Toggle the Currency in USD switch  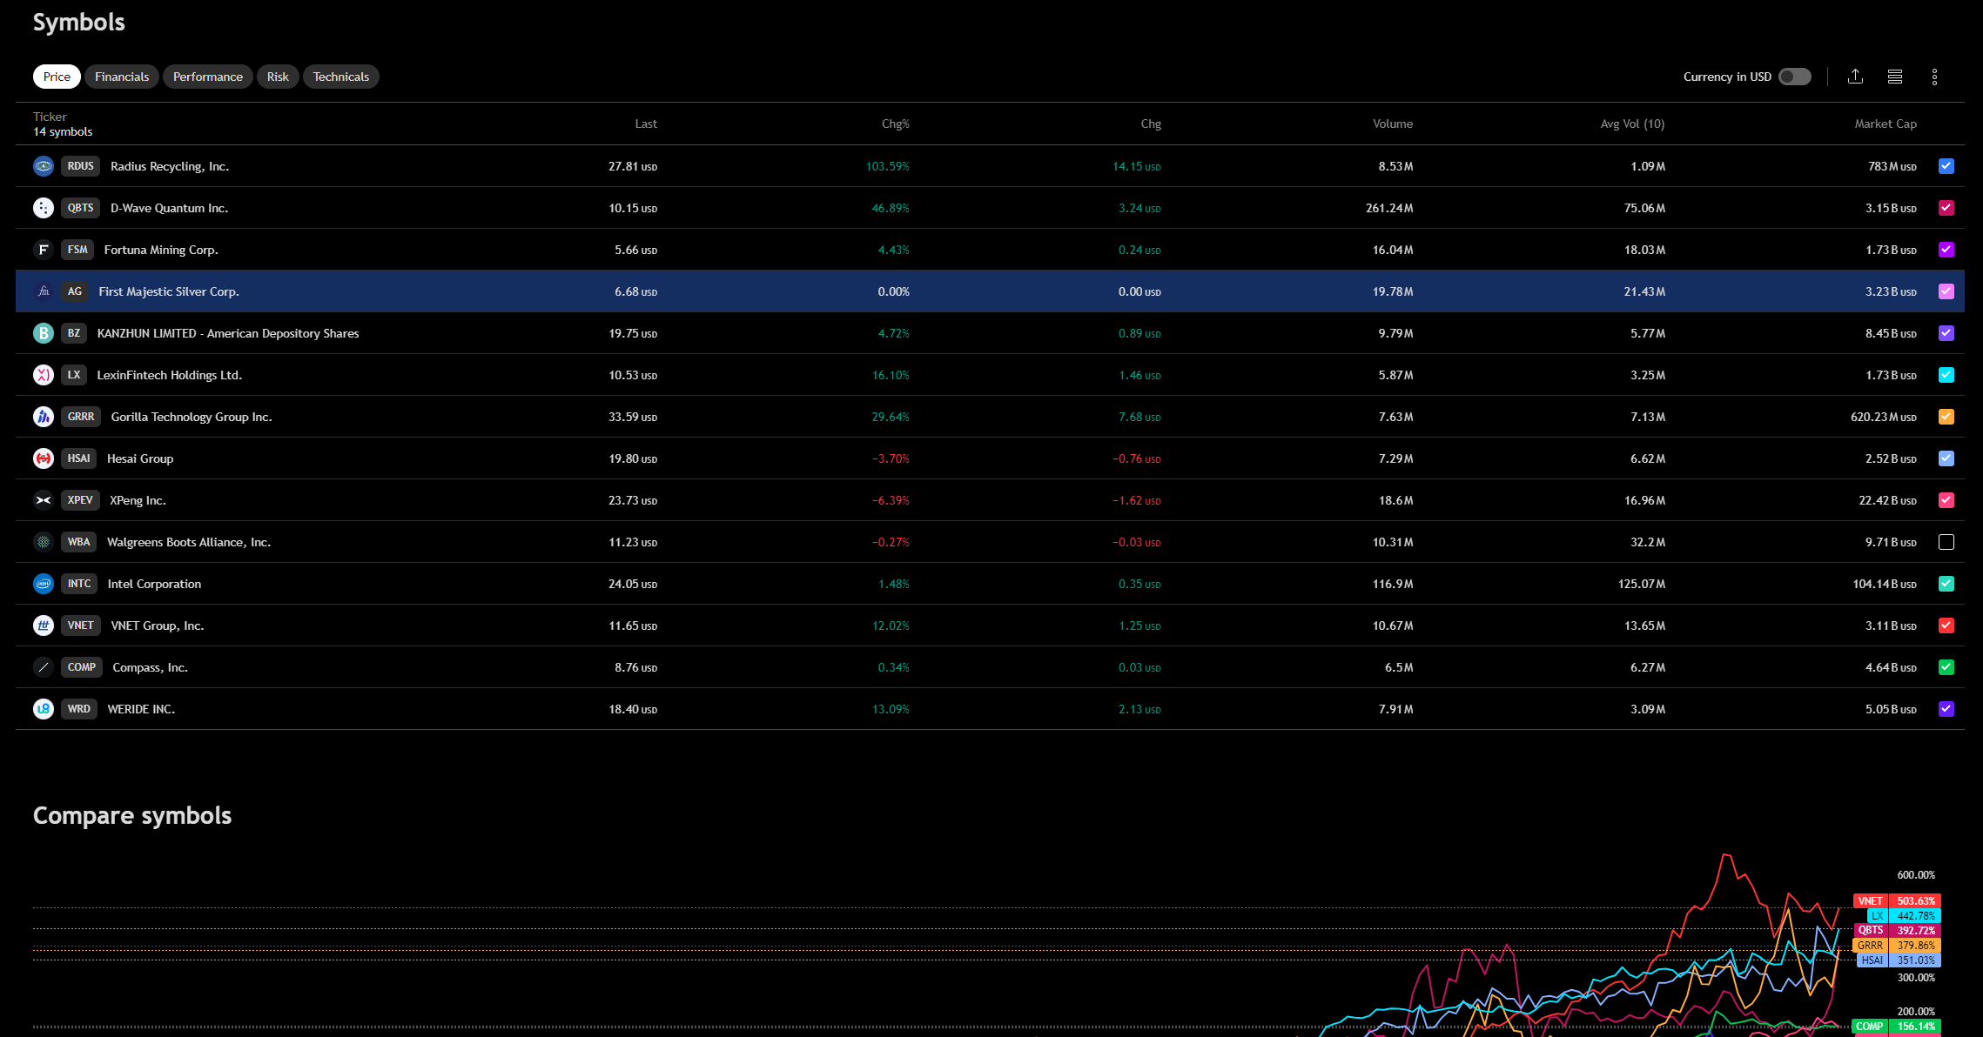coord(1794,77)
